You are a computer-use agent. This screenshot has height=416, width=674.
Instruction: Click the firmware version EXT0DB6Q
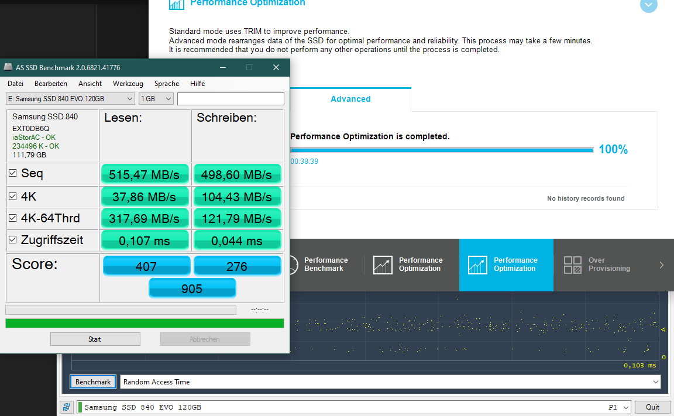tap(30, 129)
